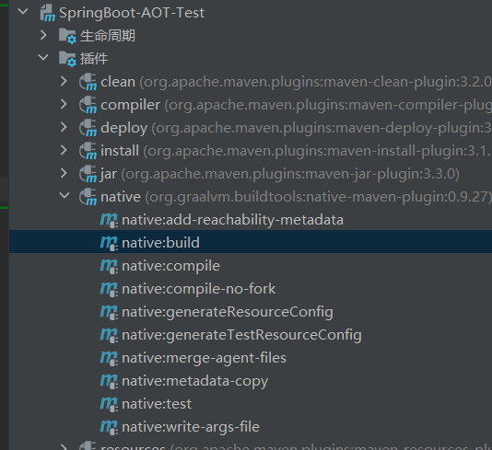This screenshot has width=492, height=450.
Task: Click the jar plugin icon
Action: (88, 174)
